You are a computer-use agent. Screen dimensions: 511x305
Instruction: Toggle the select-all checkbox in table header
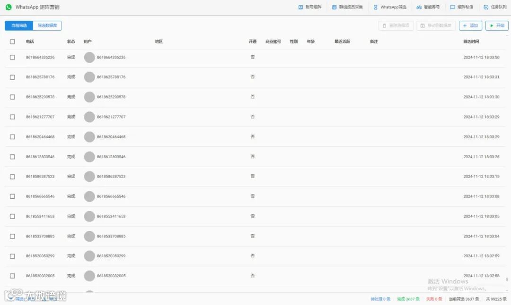coord(12,42)
